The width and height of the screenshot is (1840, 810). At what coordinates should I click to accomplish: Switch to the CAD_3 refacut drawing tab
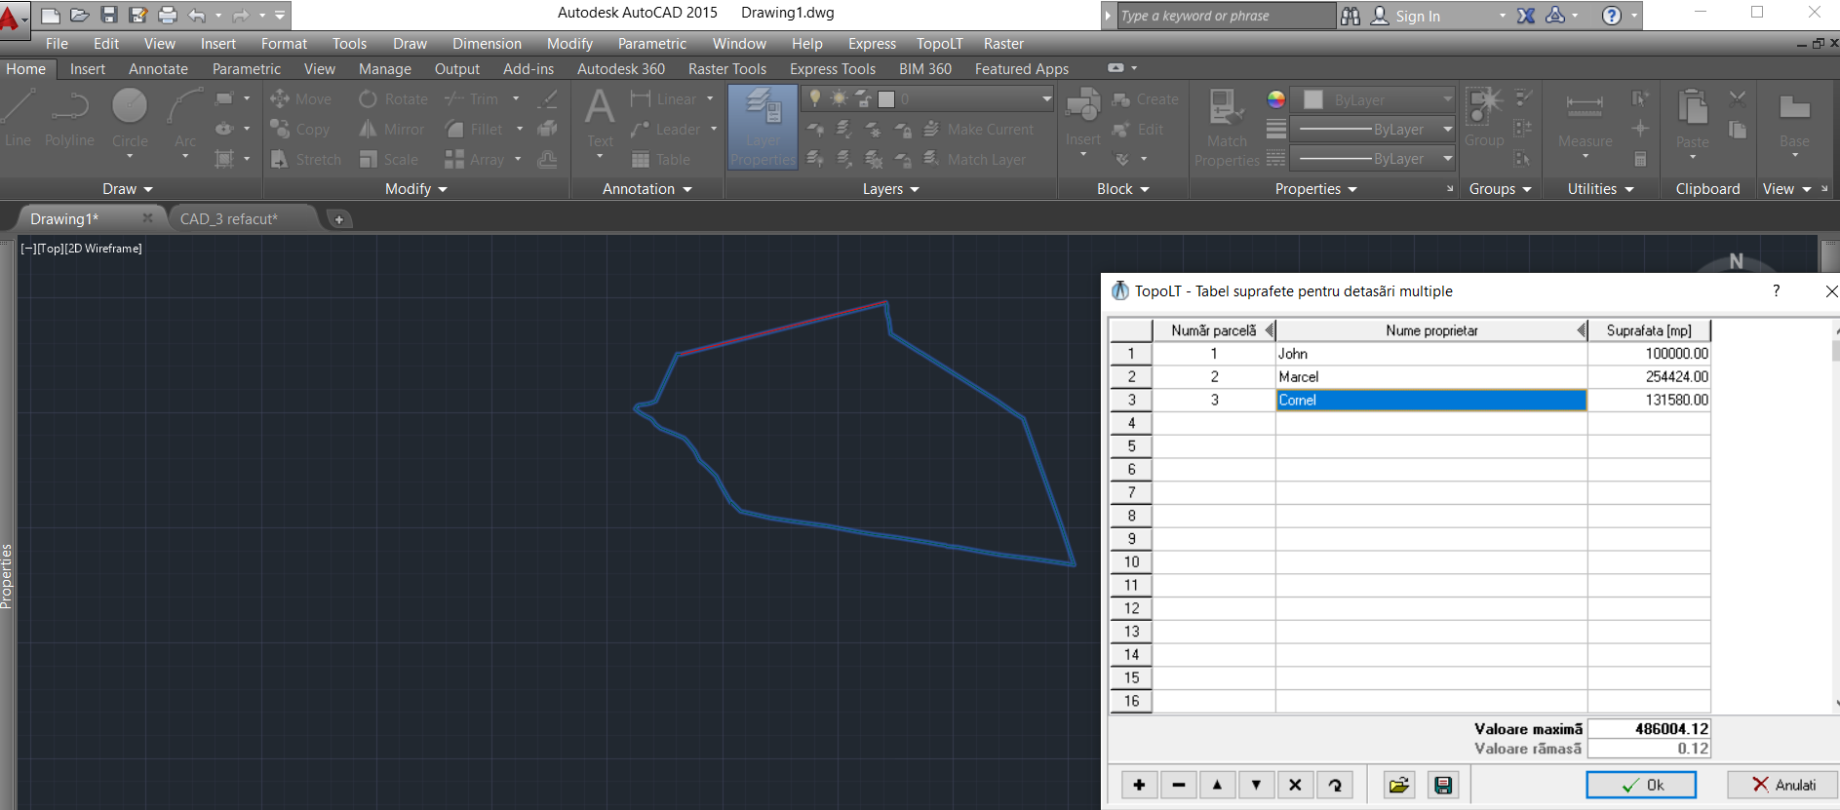(229, 219)
